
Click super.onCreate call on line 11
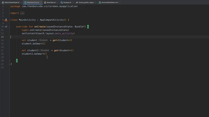[45, 30]
